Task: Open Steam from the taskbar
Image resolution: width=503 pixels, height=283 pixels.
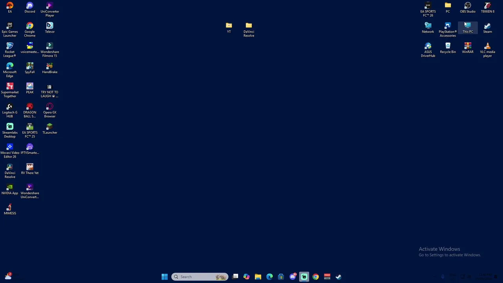Action: click(338, 277)
